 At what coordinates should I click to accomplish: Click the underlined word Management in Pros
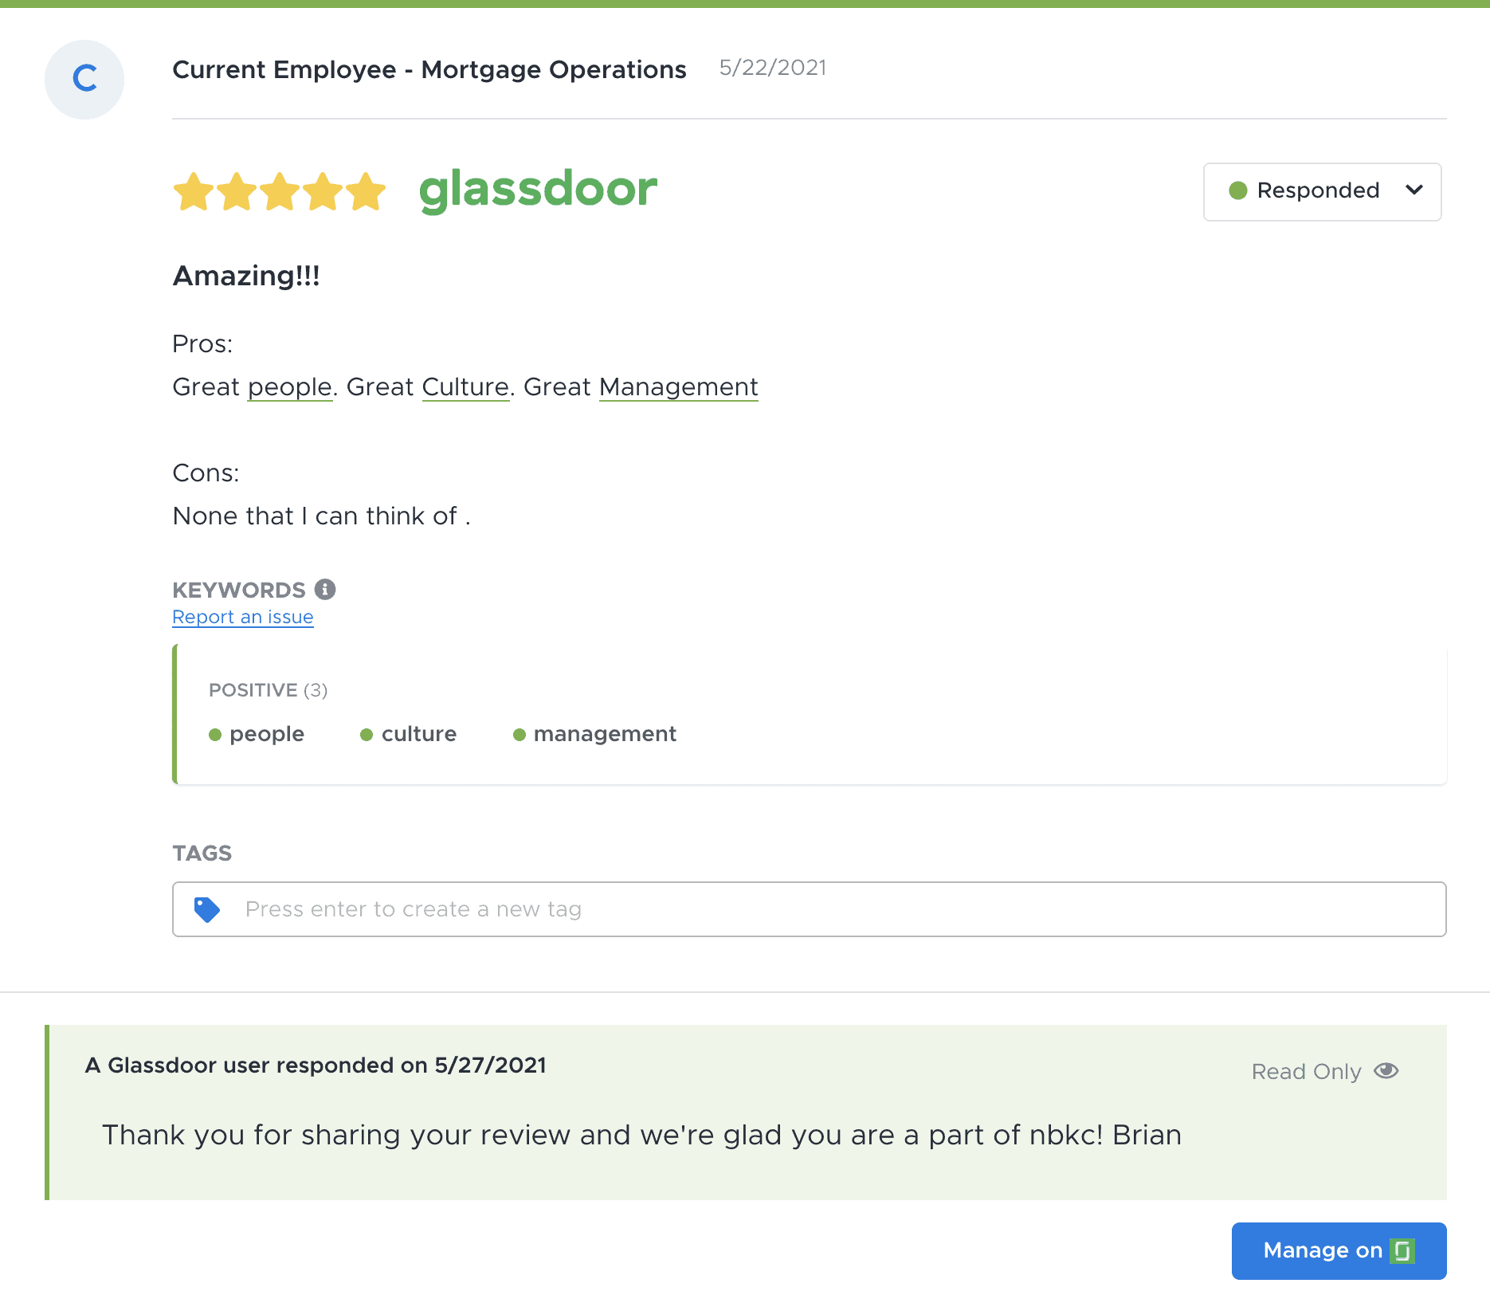pos(678,387)
